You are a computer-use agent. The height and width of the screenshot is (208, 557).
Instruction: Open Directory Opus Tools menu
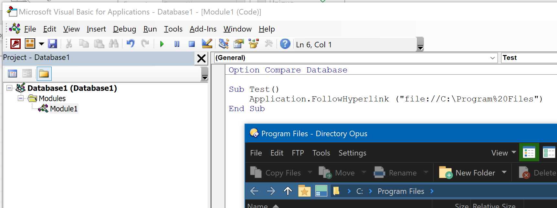(x=321, y=153)
